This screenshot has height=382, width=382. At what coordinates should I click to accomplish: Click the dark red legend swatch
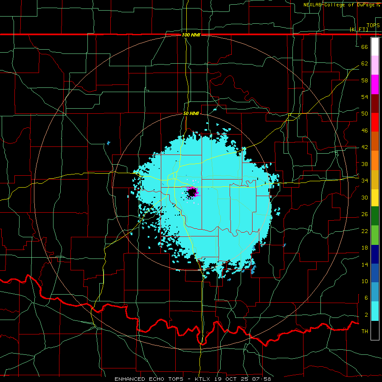375,104
